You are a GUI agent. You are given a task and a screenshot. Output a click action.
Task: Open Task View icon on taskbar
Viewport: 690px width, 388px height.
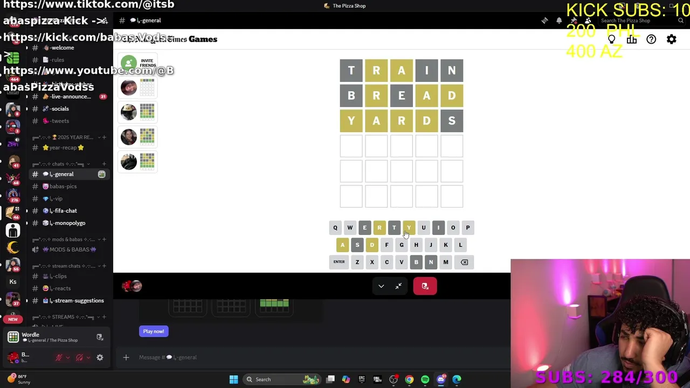point(330,379)
